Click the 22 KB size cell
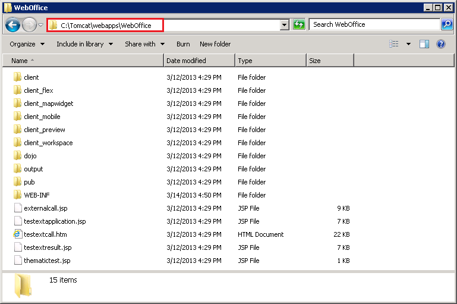Screen dimensions: 457x304 tap(342, 234)
